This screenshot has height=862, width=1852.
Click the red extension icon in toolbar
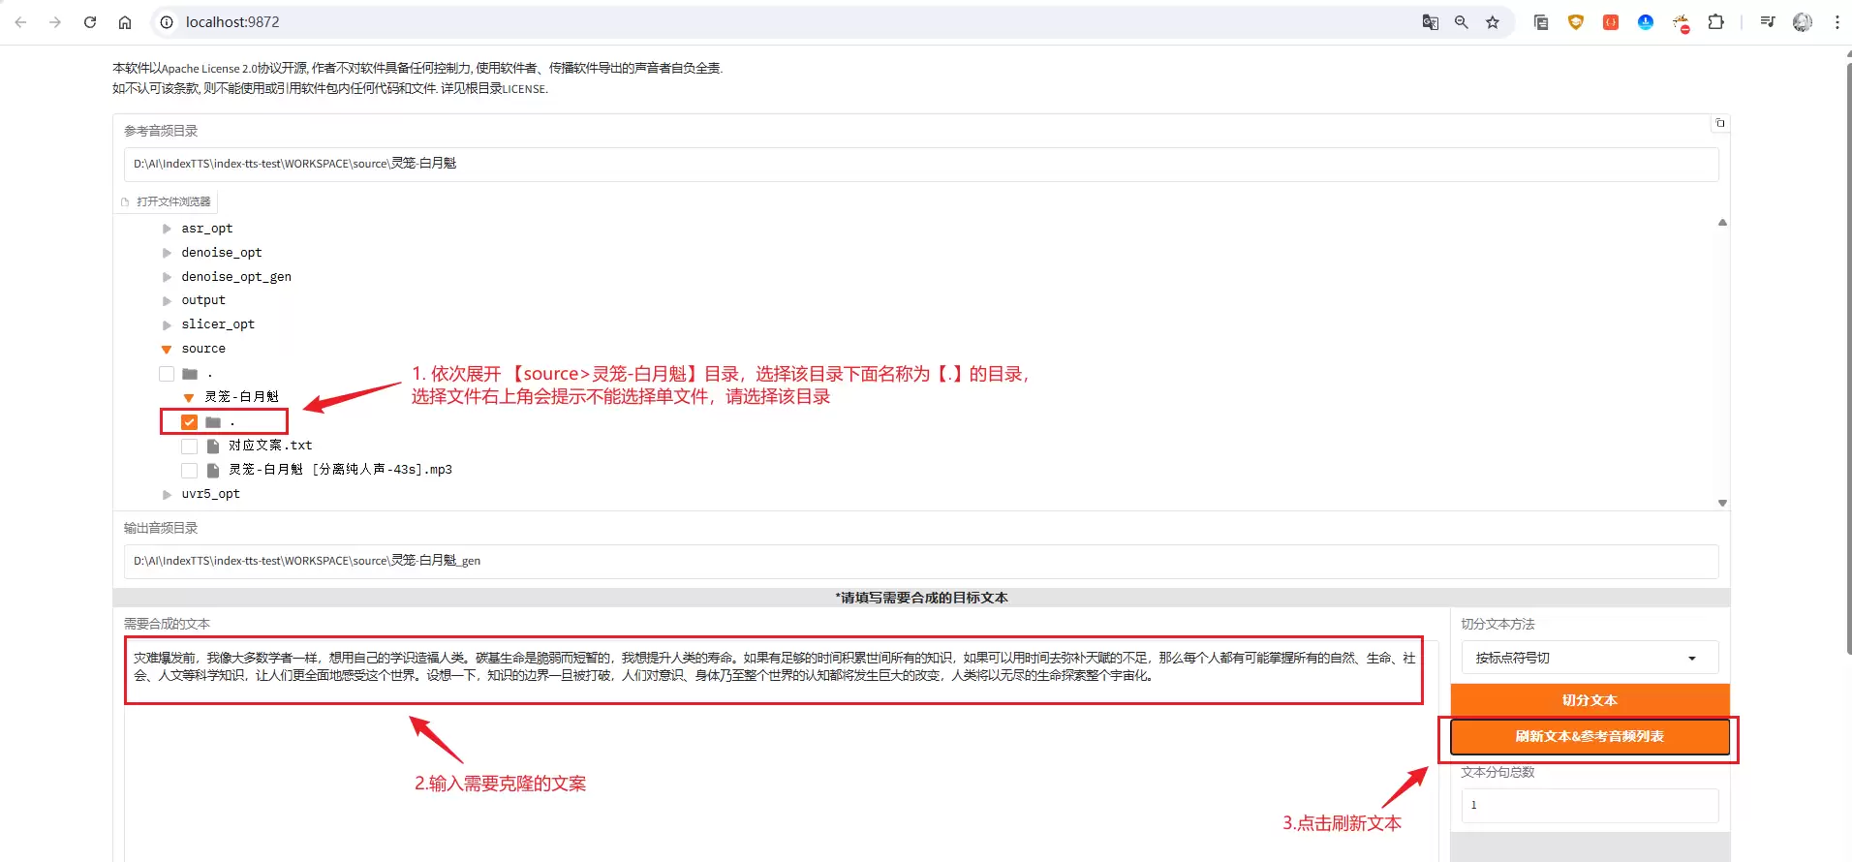coord(1611,22)
